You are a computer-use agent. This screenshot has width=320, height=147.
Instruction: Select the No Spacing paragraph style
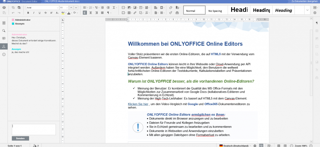tap(217, 10)
